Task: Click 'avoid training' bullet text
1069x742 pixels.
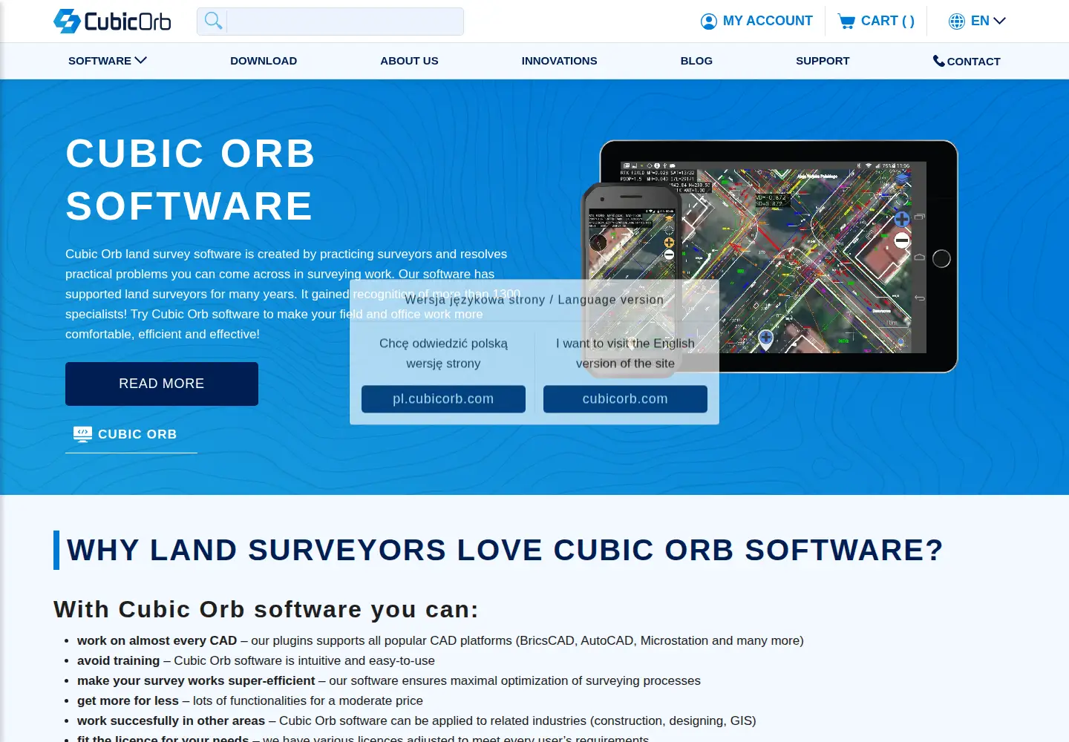Action: pyautogui.click(x=118, y=660)
